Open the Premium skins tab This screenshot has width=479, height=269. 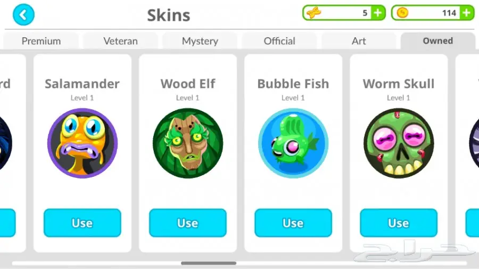point(41,41)
